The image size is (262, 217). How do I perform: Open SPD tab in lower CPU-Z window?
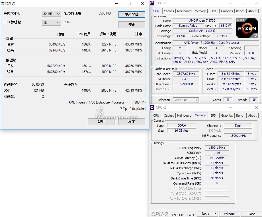tap(213, 115)
